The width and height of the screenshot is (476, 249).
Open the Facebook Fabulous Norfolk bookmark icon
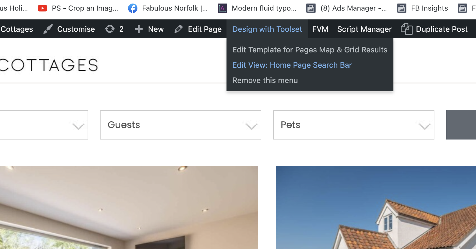click(x=133, y=8)
